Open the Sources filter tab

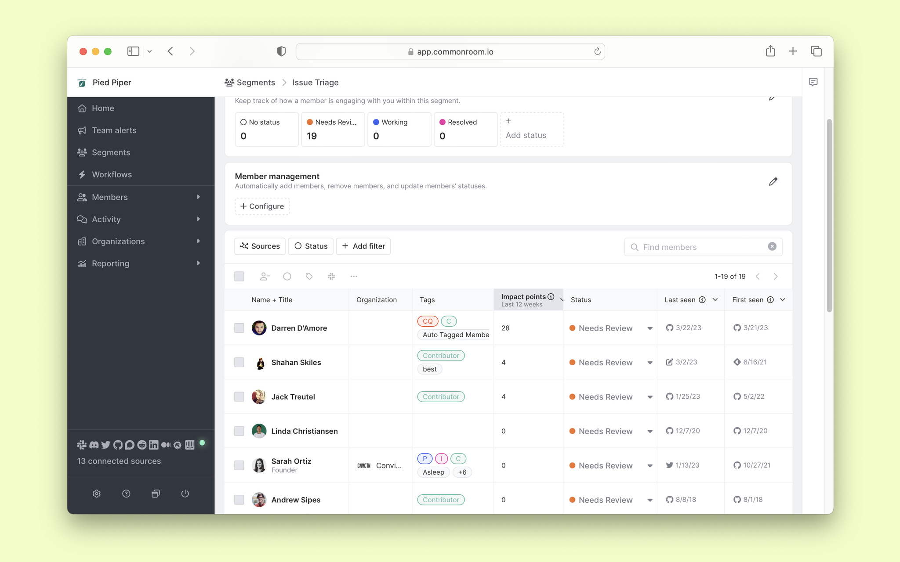[259, 246]
